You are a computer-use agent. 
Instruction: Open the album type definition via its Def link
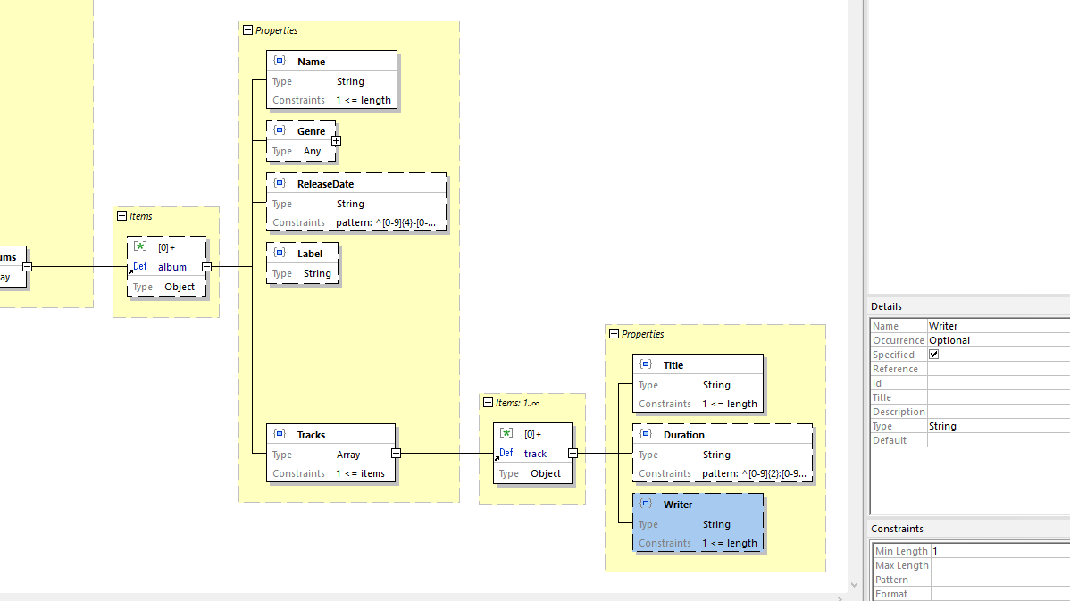[139, 266]
